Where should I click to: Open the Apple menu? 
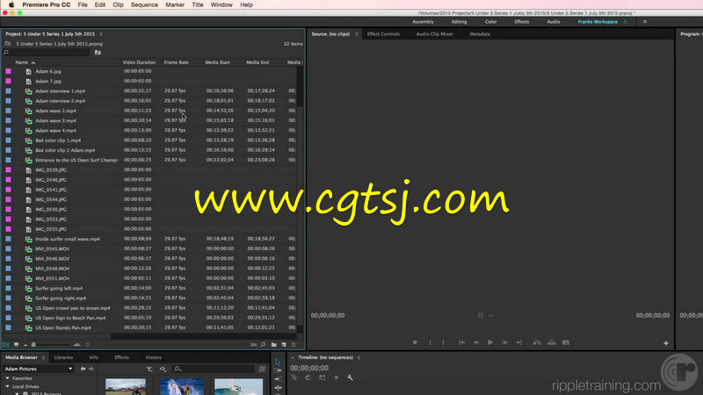(x=11, y=4)
